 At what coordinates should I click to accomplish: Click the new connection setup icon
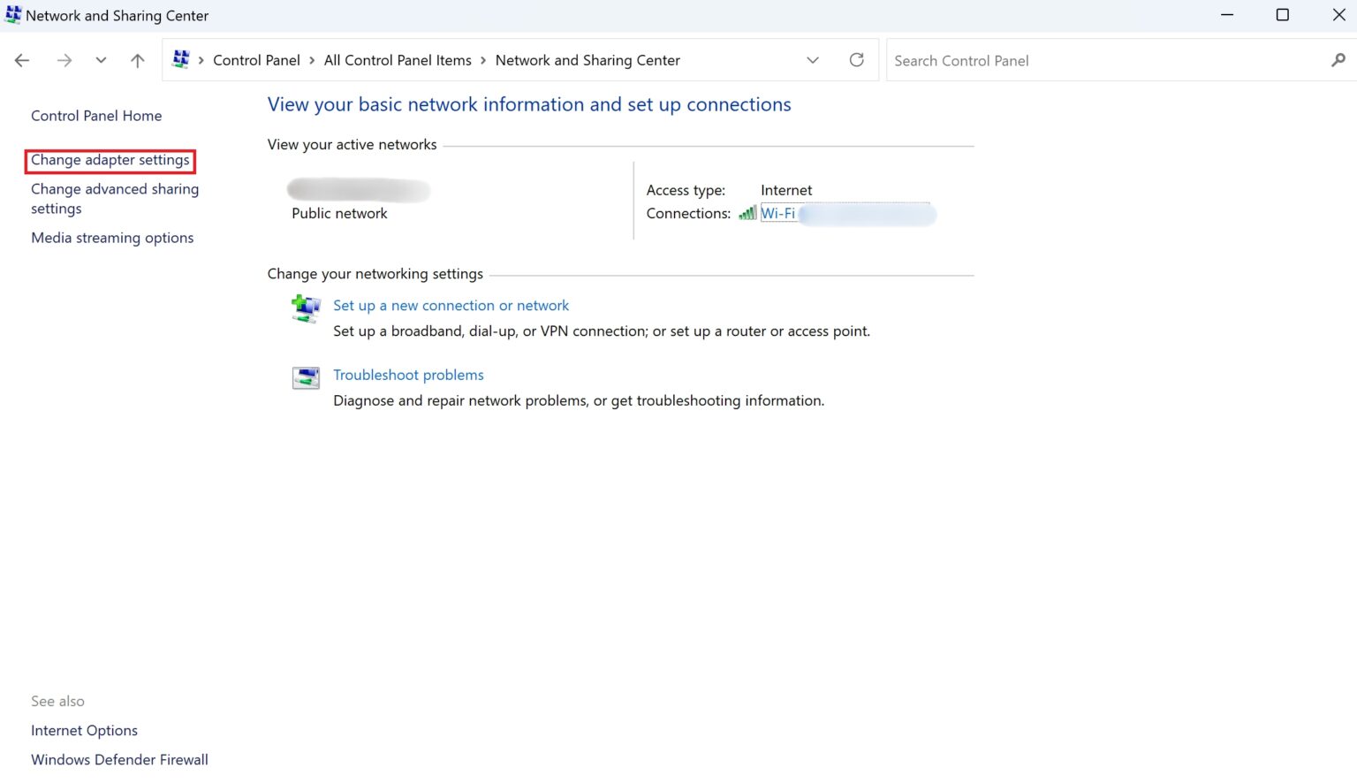[x=306, y=308]
